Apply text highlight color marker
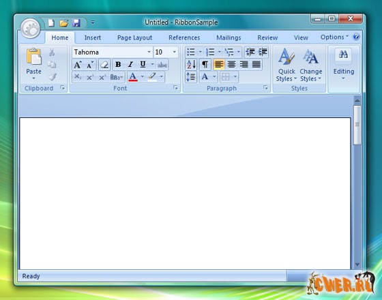Image resolution: width=382 pixels, height=300 pixels. [x=152, y=77]
